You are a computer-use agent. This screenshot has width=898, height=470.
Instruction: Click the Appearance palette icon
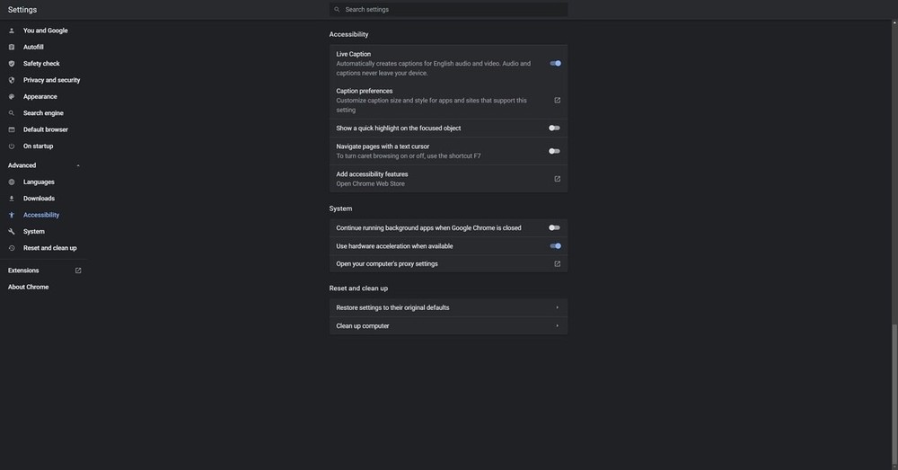tap(12, 96)
